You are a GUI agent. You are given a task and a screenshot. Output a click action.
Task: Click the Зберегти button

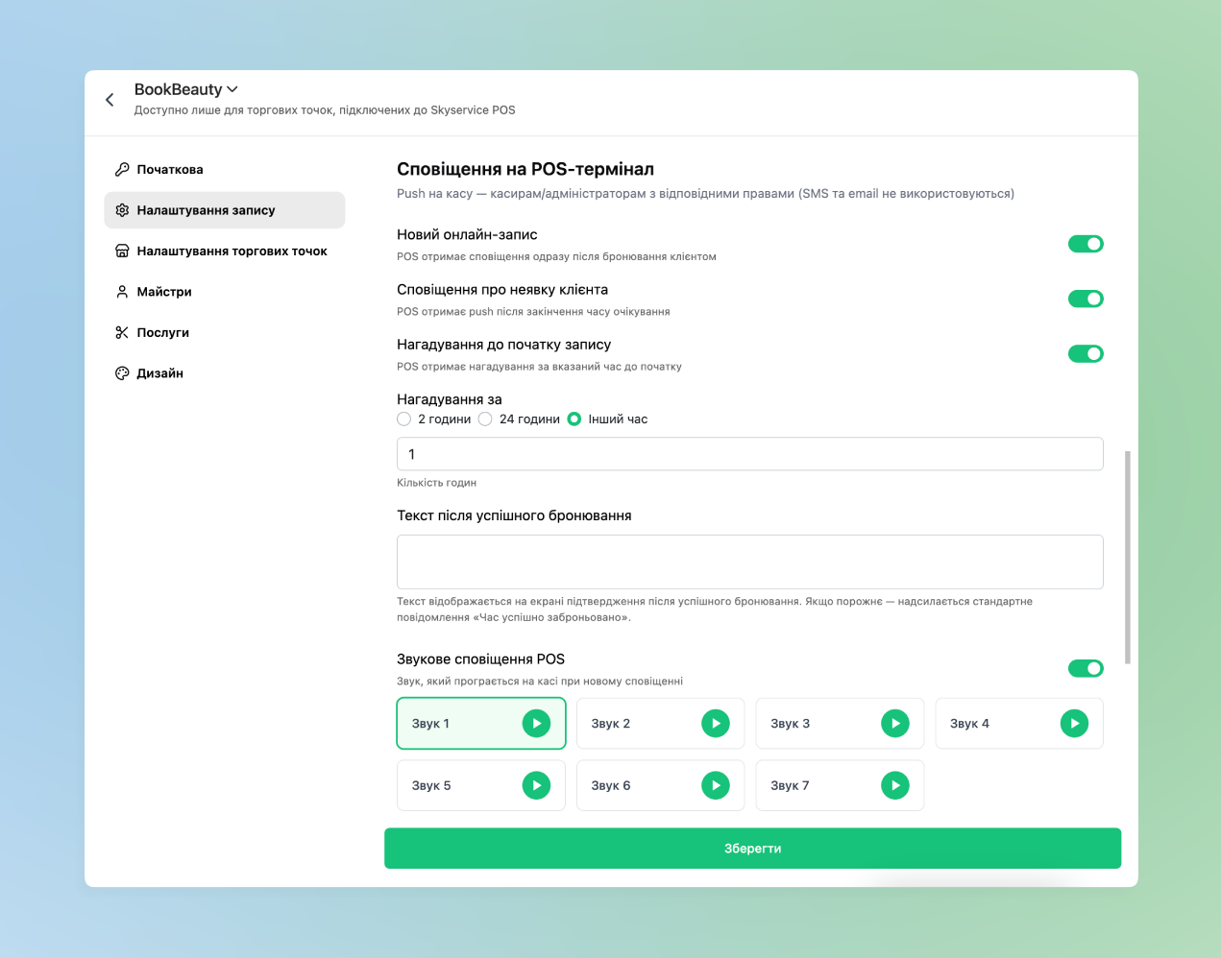click(x=752, y=849)
